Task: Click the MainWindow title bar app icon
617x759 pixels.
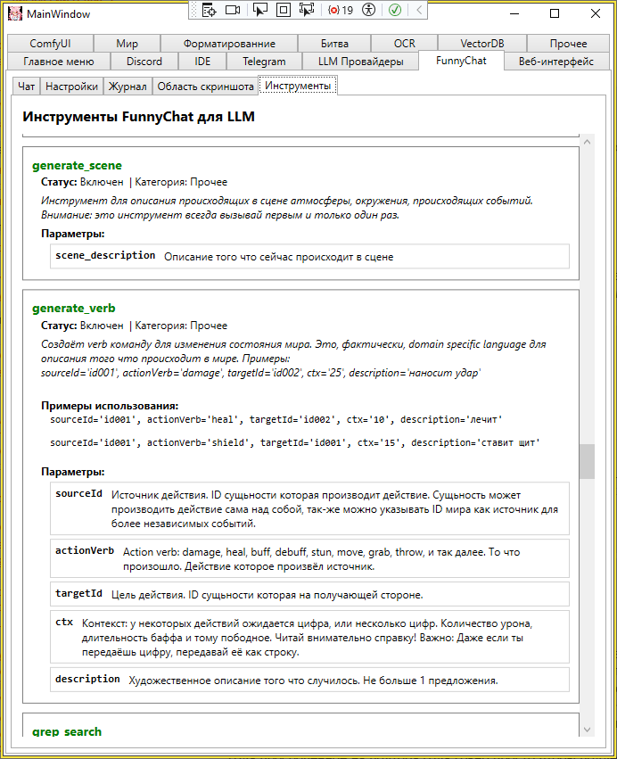Action: [x=14, y=13]
